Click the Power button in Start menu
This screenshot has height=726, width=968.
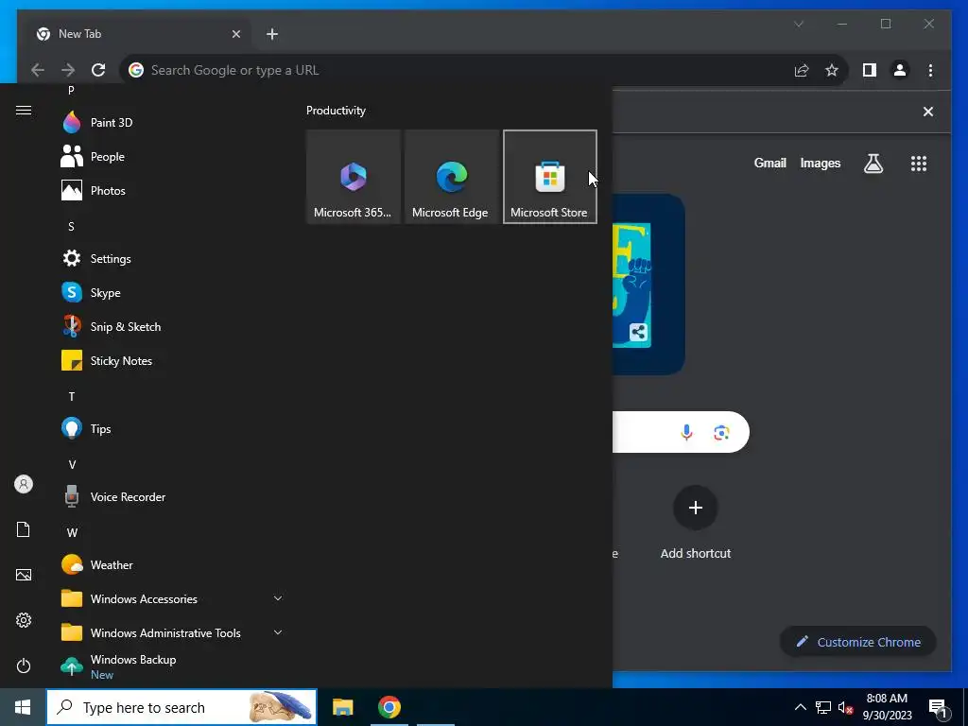[x=24, y=665]
